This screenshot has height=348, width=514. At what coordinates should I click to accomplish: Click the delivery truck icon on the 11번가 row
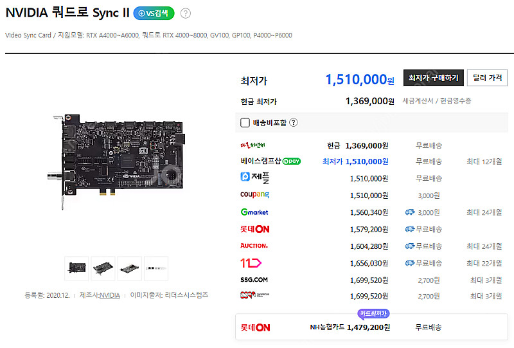(410, 263)
